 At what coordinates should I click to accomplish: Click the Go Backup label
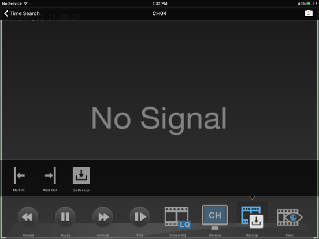point(81,190)
